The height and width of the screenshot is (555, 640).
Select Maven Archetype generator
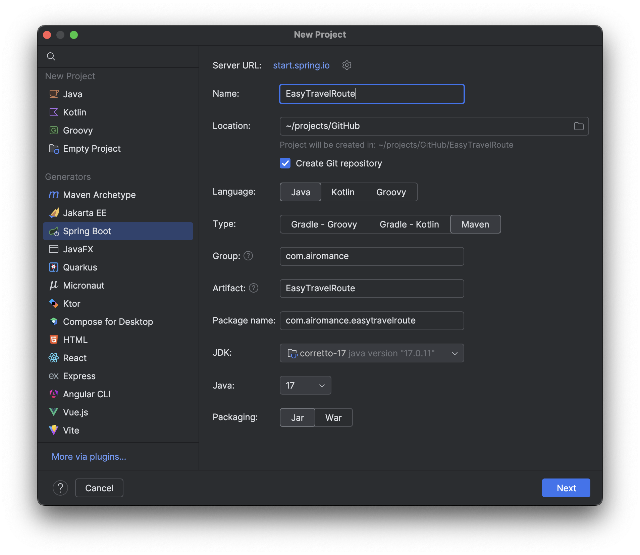click(118, 195)
